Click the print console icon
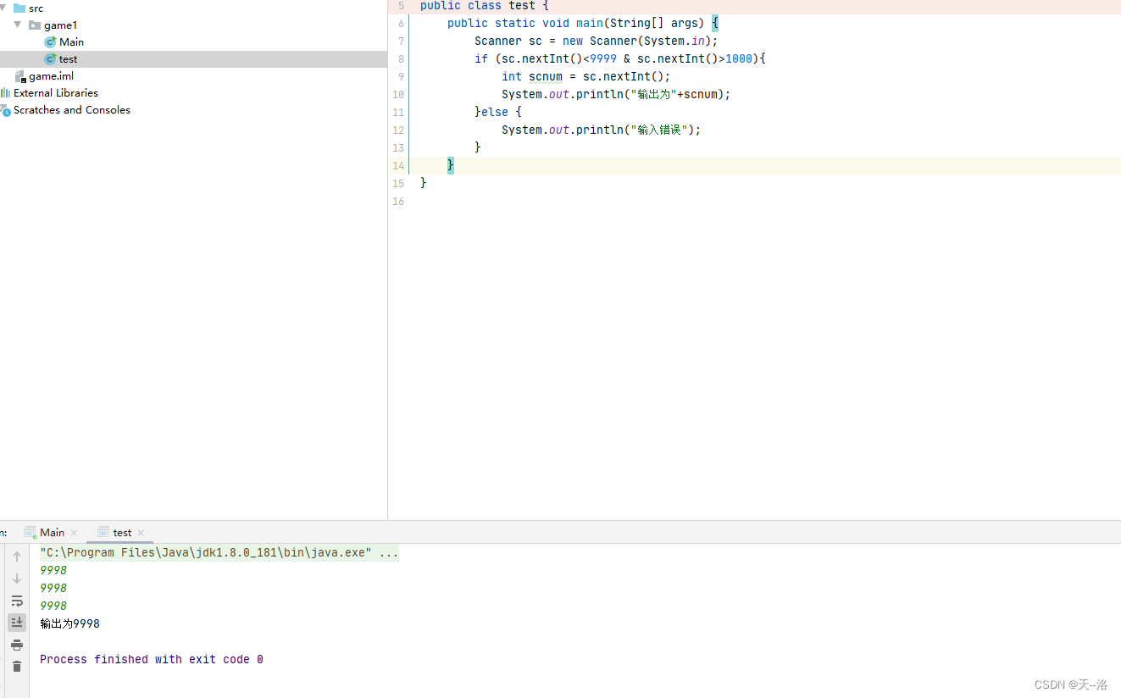1121x698 pixels. point(17,645)
